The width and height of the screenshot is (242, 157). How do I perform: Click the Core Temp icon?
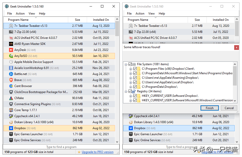click(11, 110)
